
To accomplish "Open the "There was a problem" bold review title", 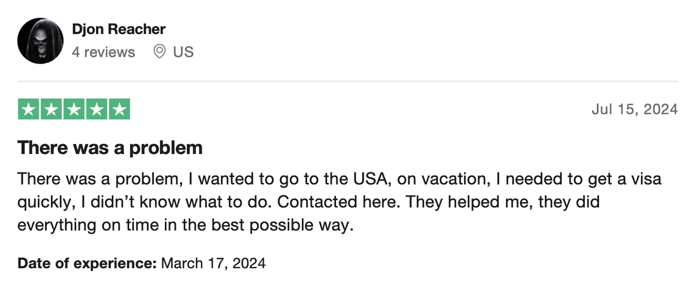I will [x=110, y=148].
